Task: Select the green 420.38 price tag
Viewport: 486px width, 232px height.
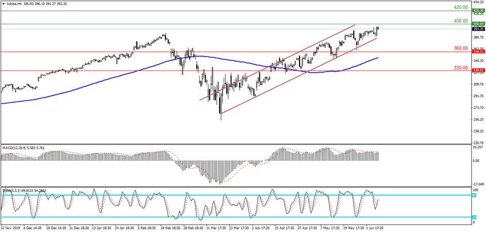Action: pos(478,10)
